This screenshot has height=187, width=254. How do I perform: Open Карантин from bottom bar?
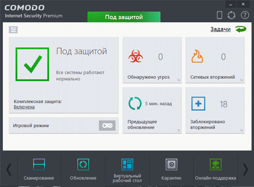[x=171, y=170]
